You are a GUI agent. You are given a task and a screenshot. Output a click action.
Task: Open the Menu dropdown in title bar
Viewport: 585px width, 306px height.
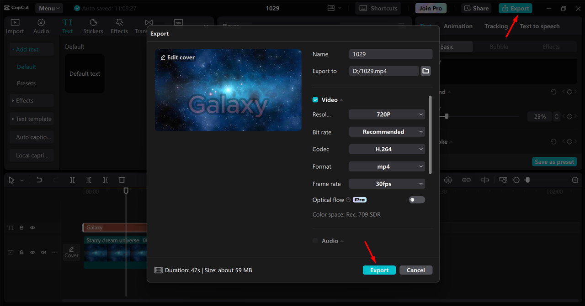[48, 8]
